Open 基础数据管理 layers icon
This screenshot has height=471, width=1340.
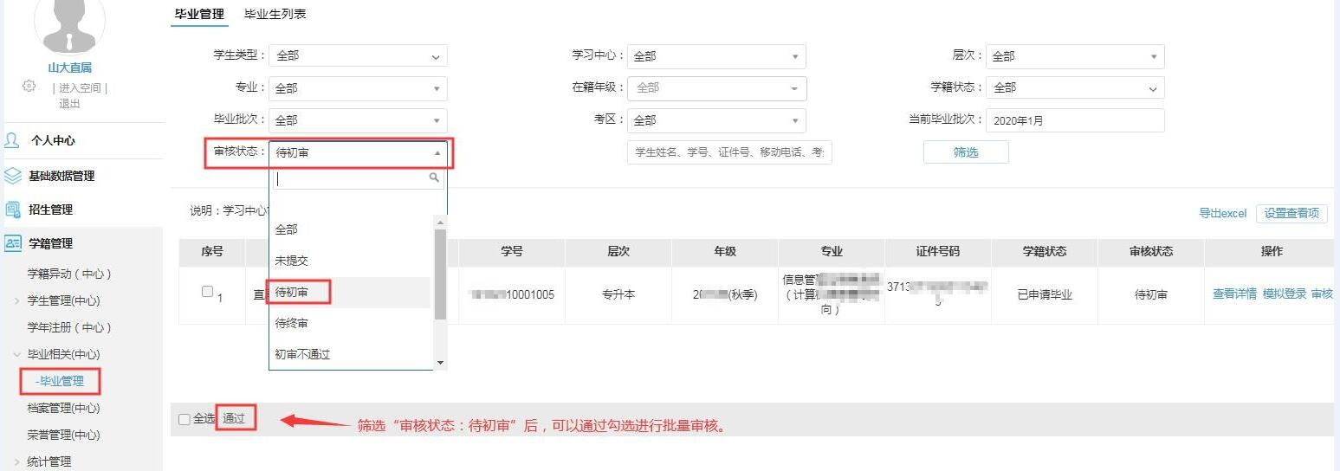point(12,176)
